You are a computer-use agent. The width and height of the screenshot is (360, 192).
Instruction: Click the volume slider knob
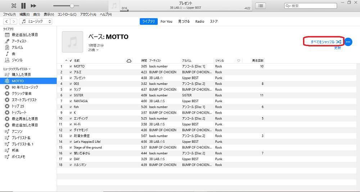pos(72,6)
